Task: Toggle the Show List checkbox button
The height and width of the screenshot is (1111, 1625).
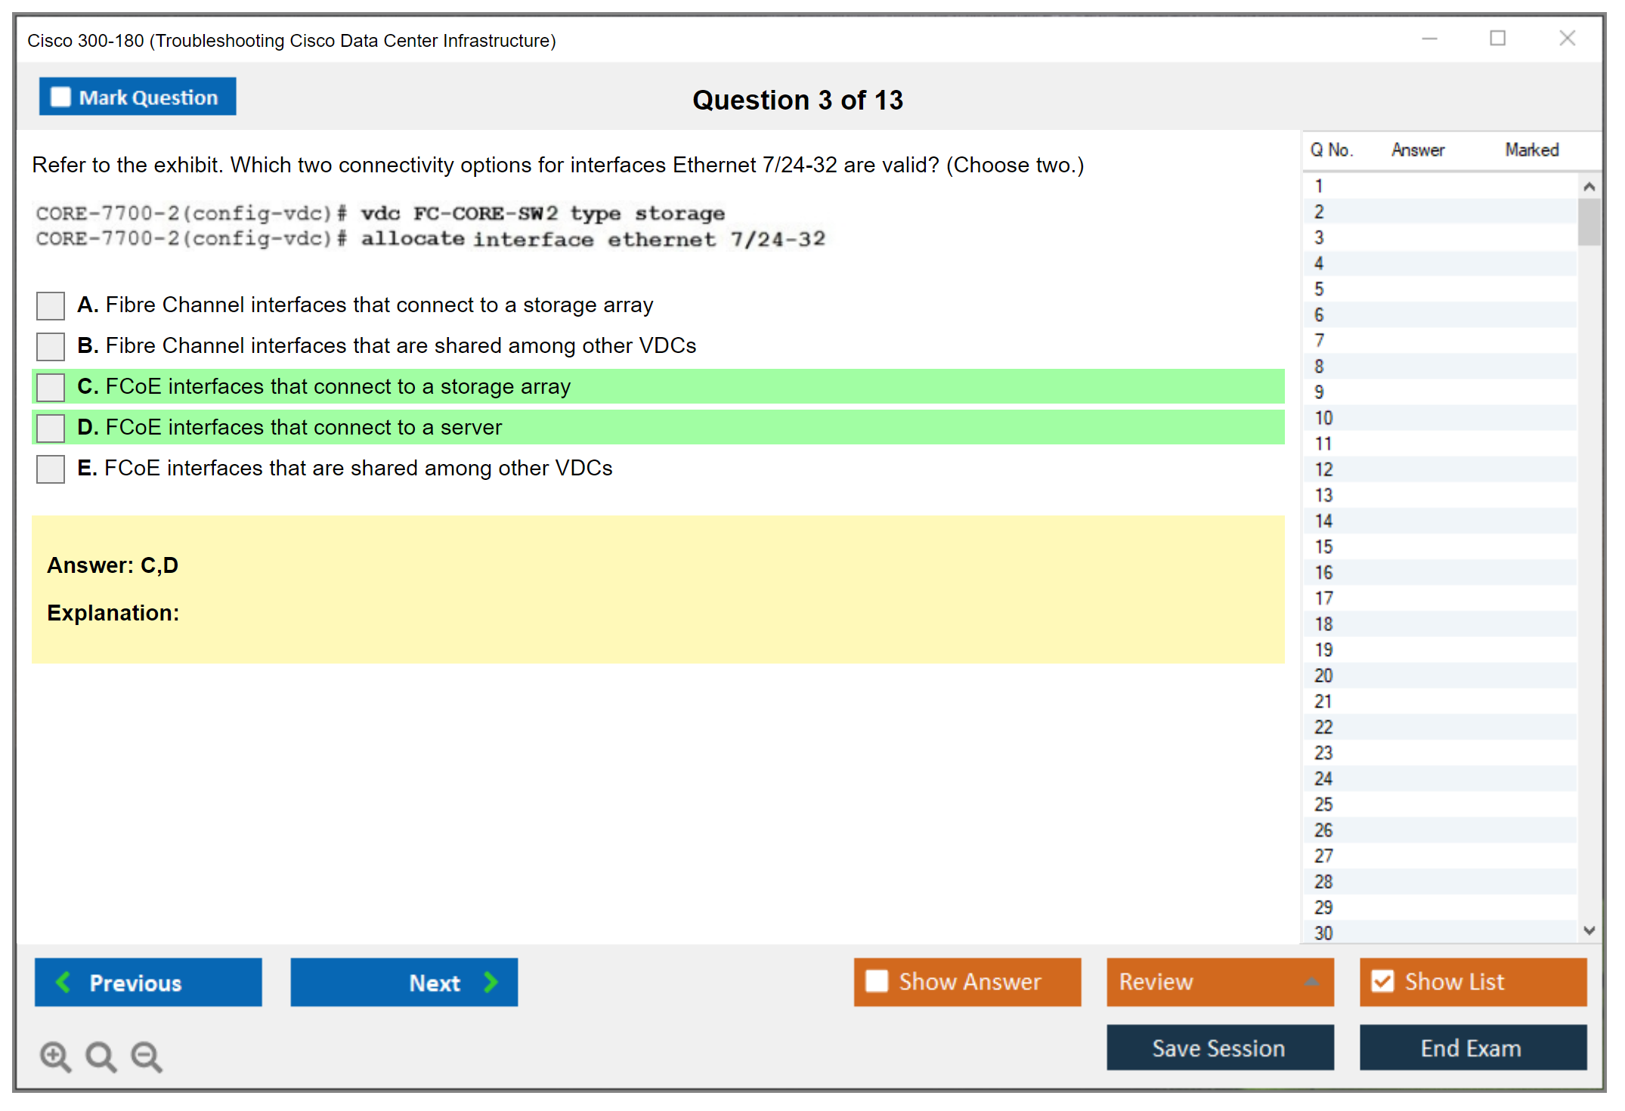Action: pos(1382,981)
